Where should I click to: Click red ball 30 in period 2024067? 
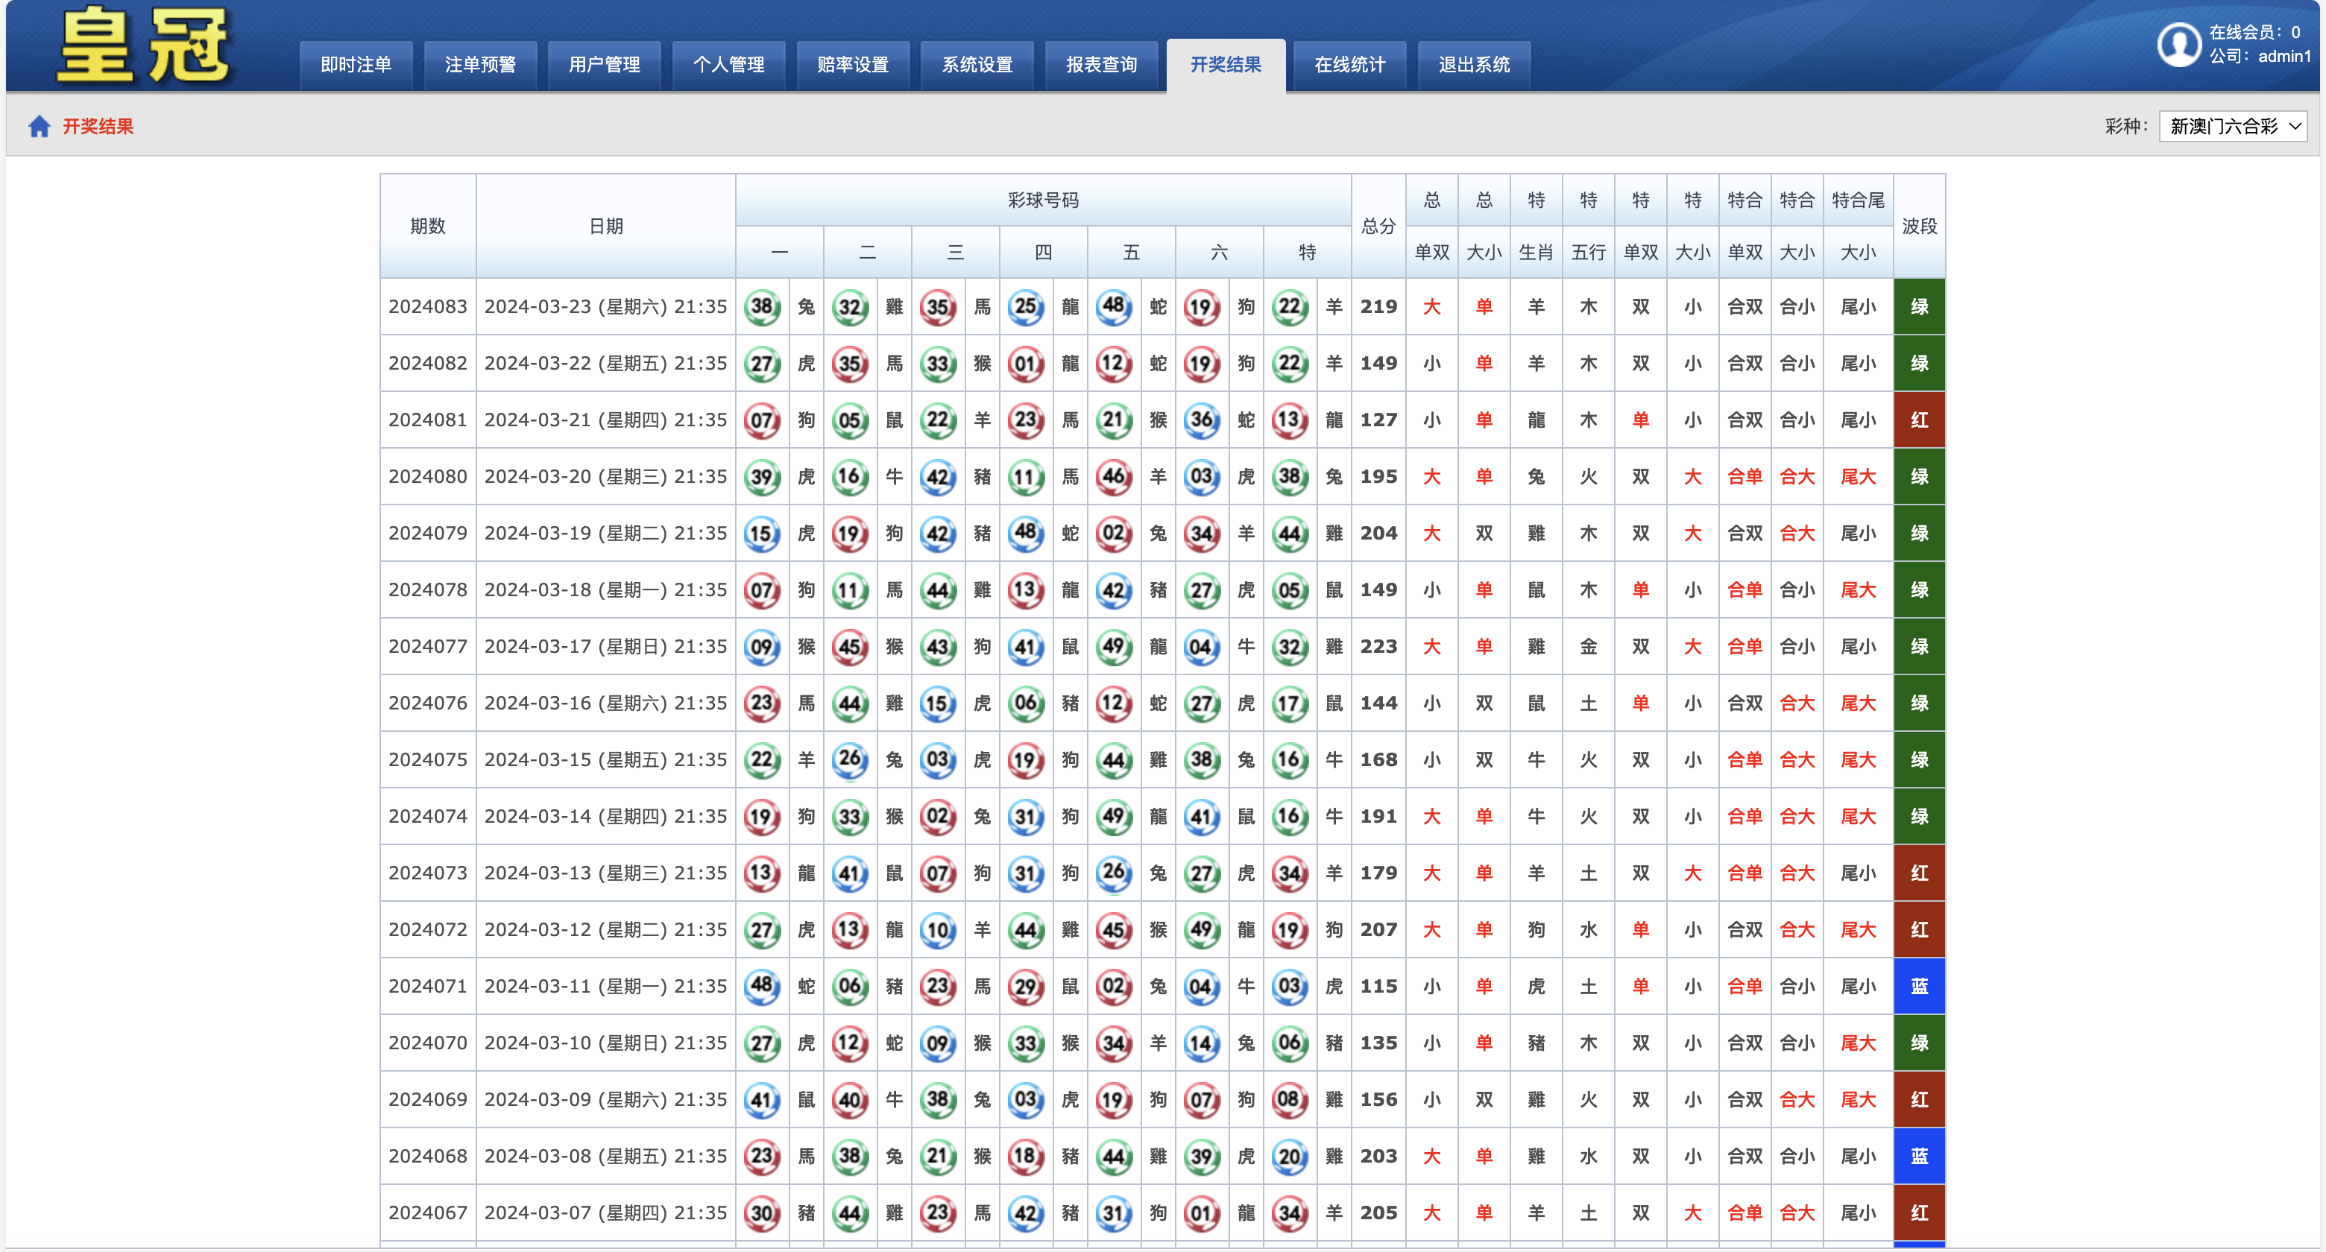click(x=761, y=1213)
